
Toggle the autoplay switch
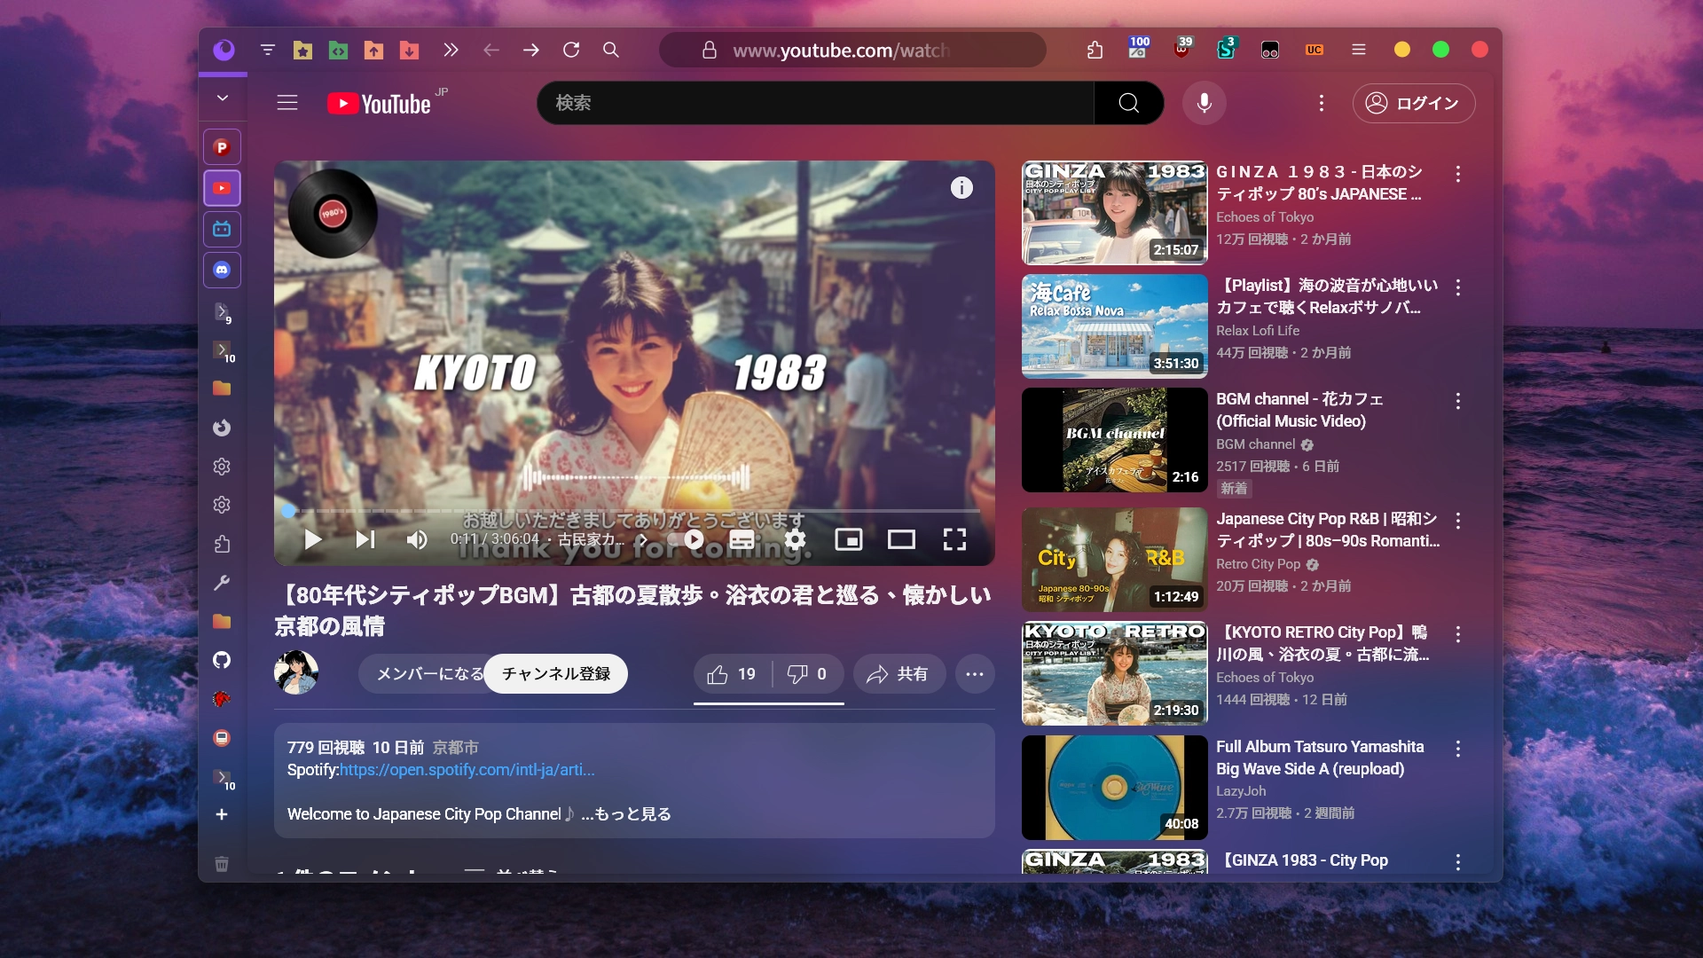(x=688, y=539)
